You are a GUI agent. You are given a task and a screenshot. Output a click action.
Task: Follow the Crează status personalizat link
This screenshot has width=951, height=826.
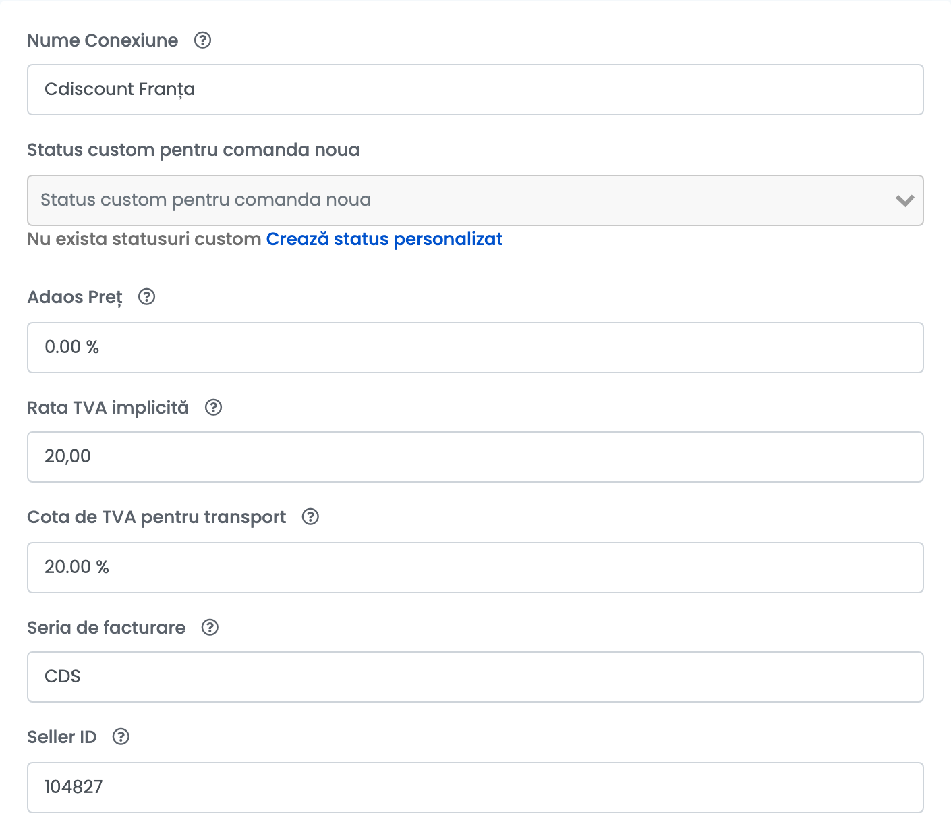point(384,239)
